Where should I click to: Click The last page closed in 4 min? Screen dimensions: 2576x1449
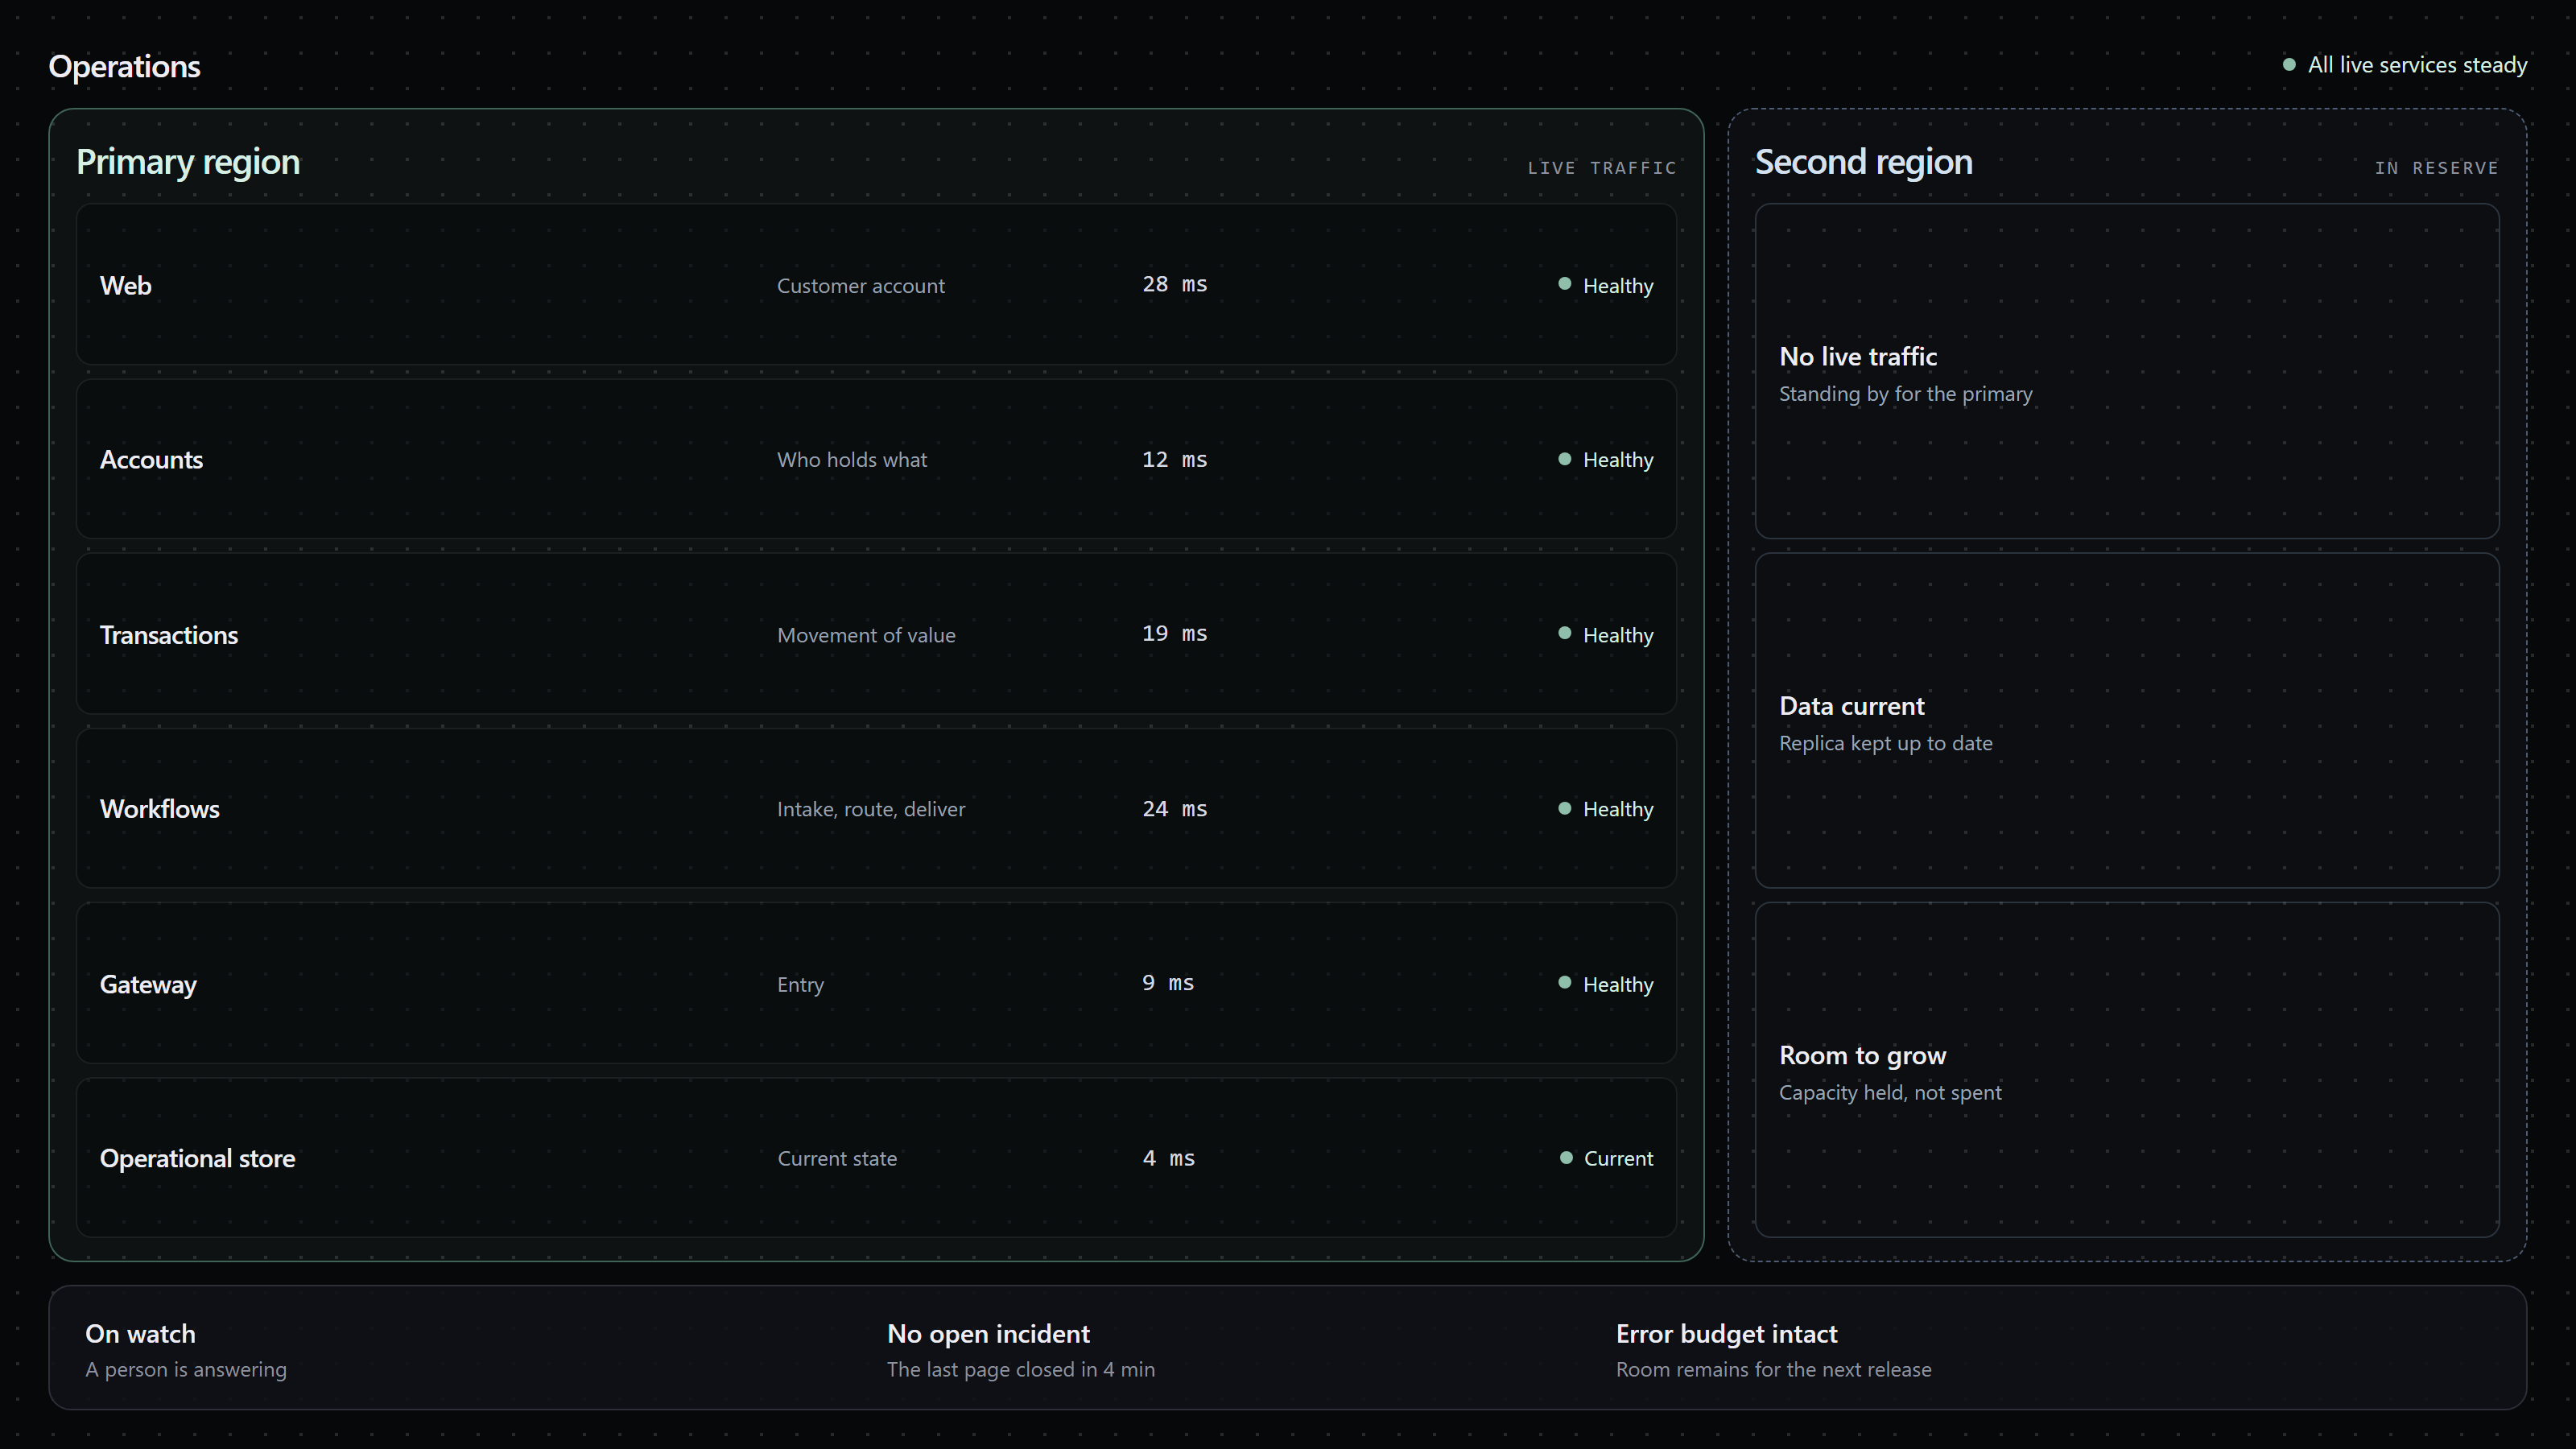(x=1021, y=1370)
